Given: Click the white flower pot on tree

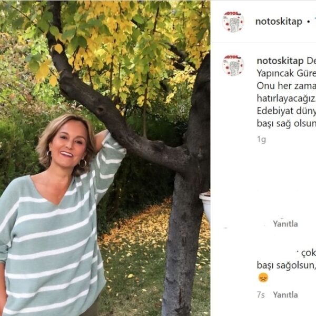Looking at the screenshot, I should click(x=205, y=205).
